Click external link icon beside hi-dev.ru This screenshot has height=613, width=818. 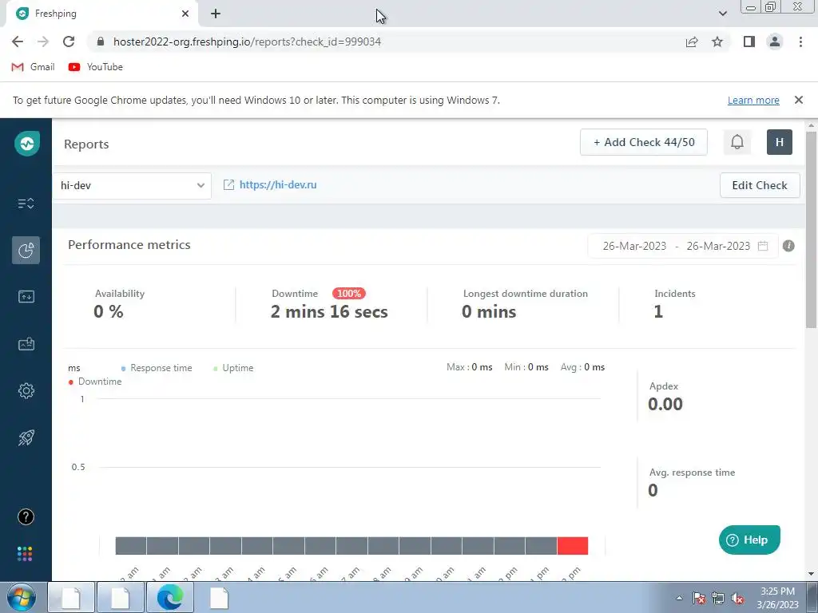click(228, 184)
